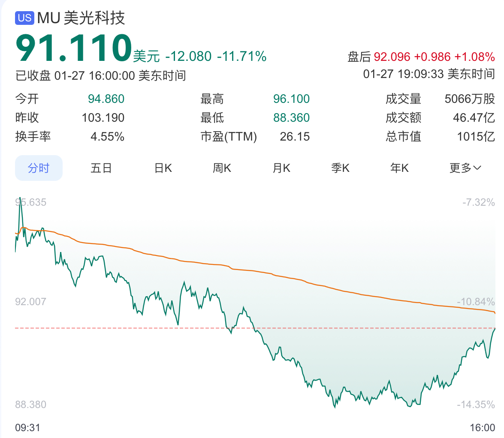Screen dimensions: 504x438
Task: Click the 今开 value 94.860
Action: pyautogui.click(x=106, y=99)
